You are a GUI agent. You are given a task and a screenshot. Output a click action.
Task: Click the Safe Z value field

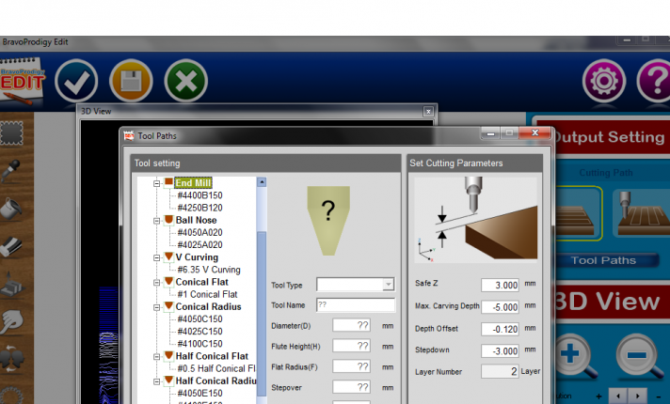(500, 286)
